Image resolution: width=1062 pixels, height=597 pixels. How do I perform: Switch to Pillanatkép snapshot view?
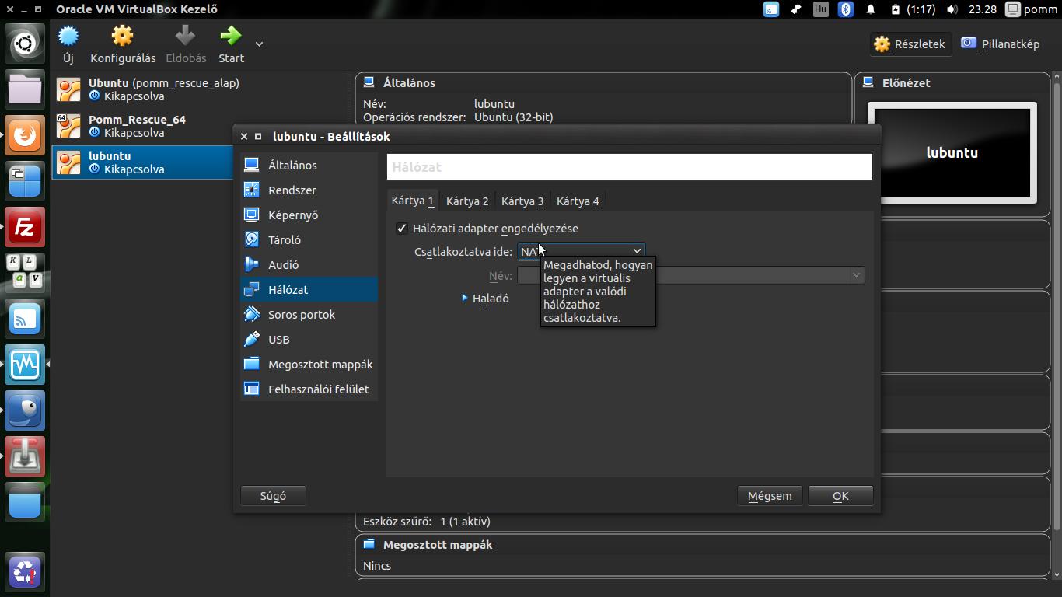[x=1000, y=44]
